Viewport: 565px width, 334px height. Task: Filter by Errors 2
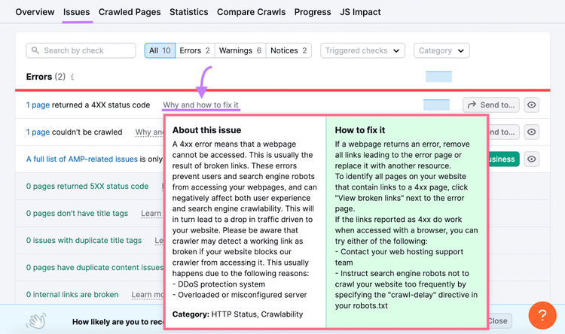pyautogui.click(x=194, y=50)
